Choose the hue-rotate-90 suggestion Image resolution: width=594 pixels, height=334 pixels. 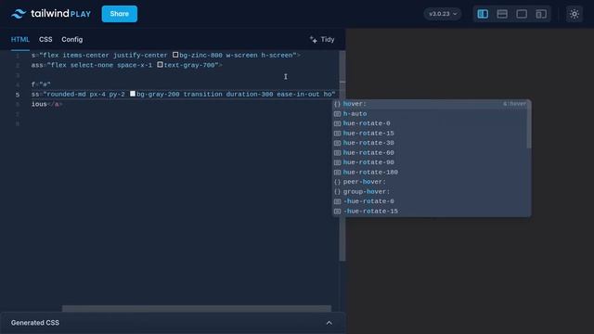tap(430, 162)
